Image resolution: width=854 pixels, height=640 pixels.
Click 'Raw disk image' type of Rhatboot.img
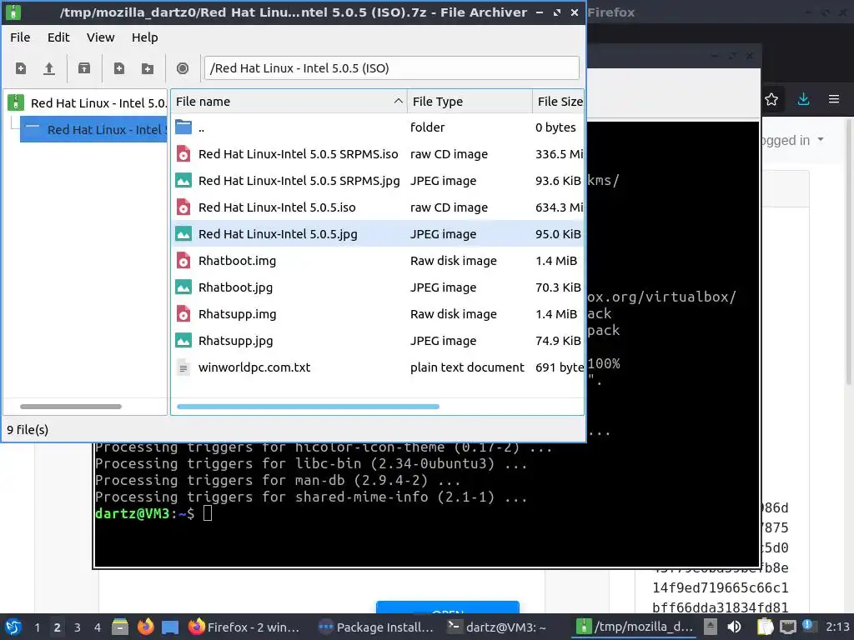click(x=453, y=261)
